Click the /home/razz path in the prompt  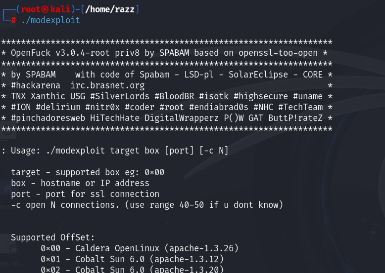coord(110,9)
